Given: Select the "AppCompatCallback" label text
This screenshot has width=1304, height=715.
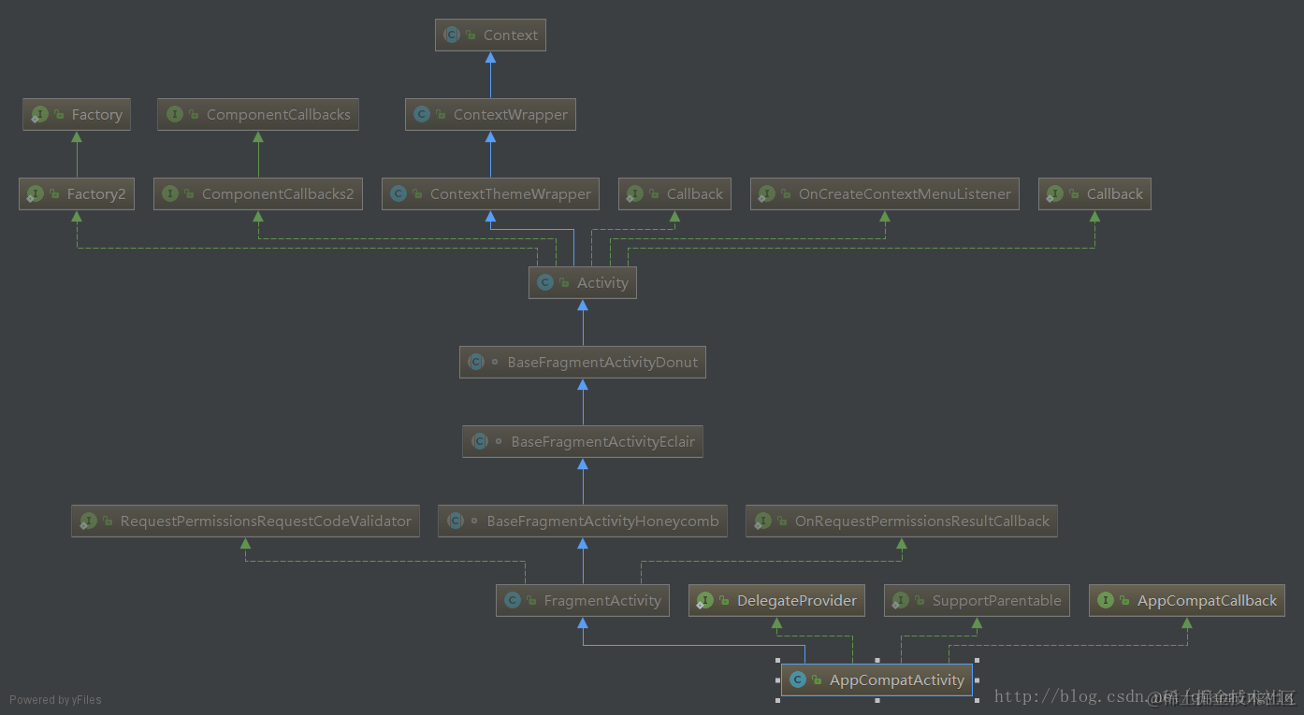Looking at the screenshot, I should pyautogui.click(x=1207, y=601).
